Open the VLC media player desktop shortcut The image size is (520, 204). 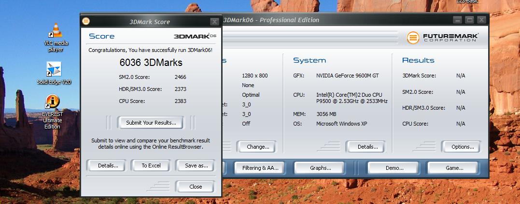56,38
